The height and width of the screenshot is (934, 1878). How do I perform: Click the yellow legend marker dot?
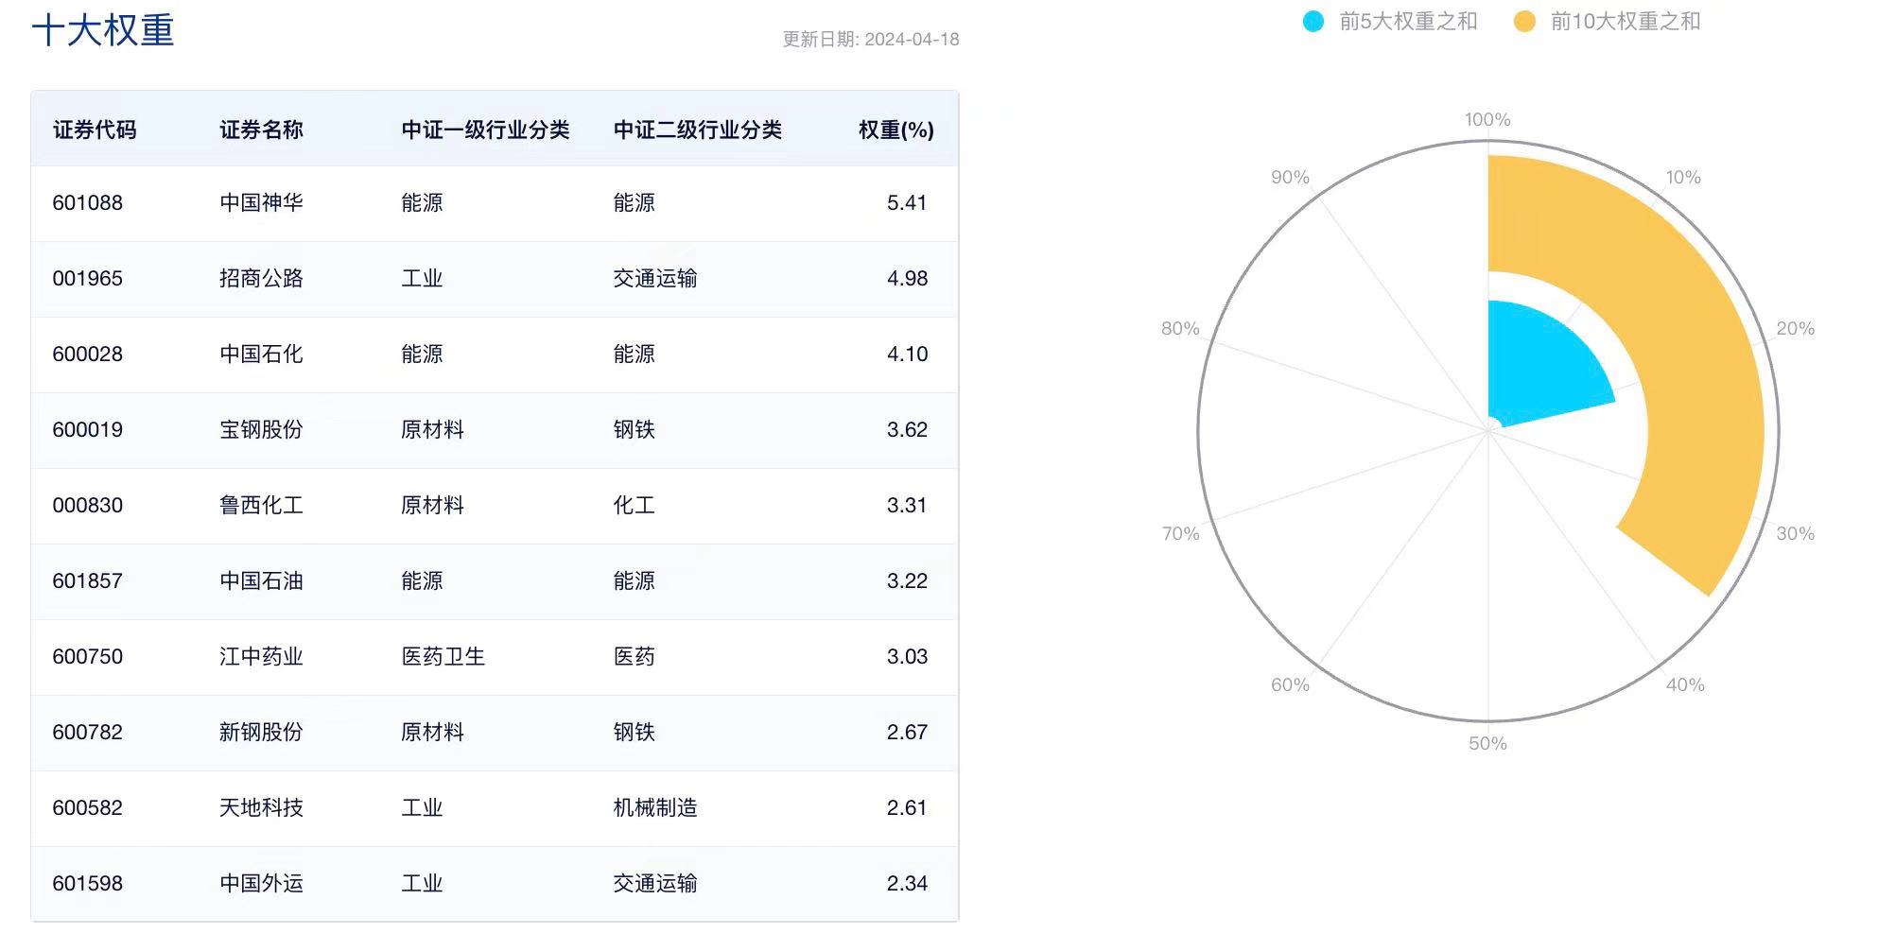coord(1523,21)
